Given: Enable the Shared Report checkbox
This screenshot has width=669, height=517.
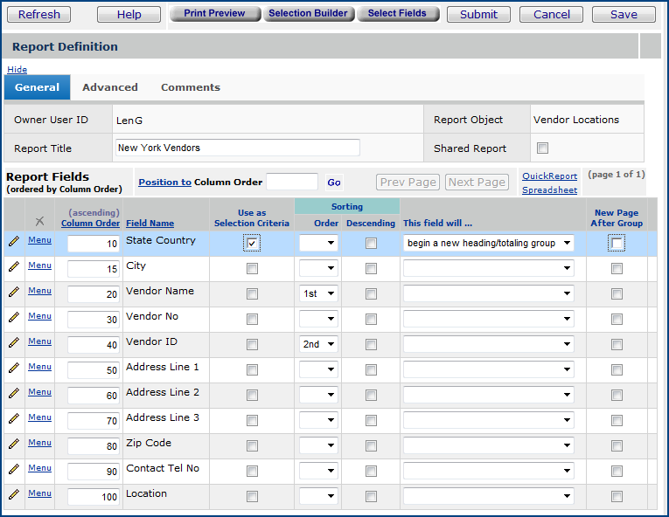Looking at the screenshot, I should click(x=542, y=148).
